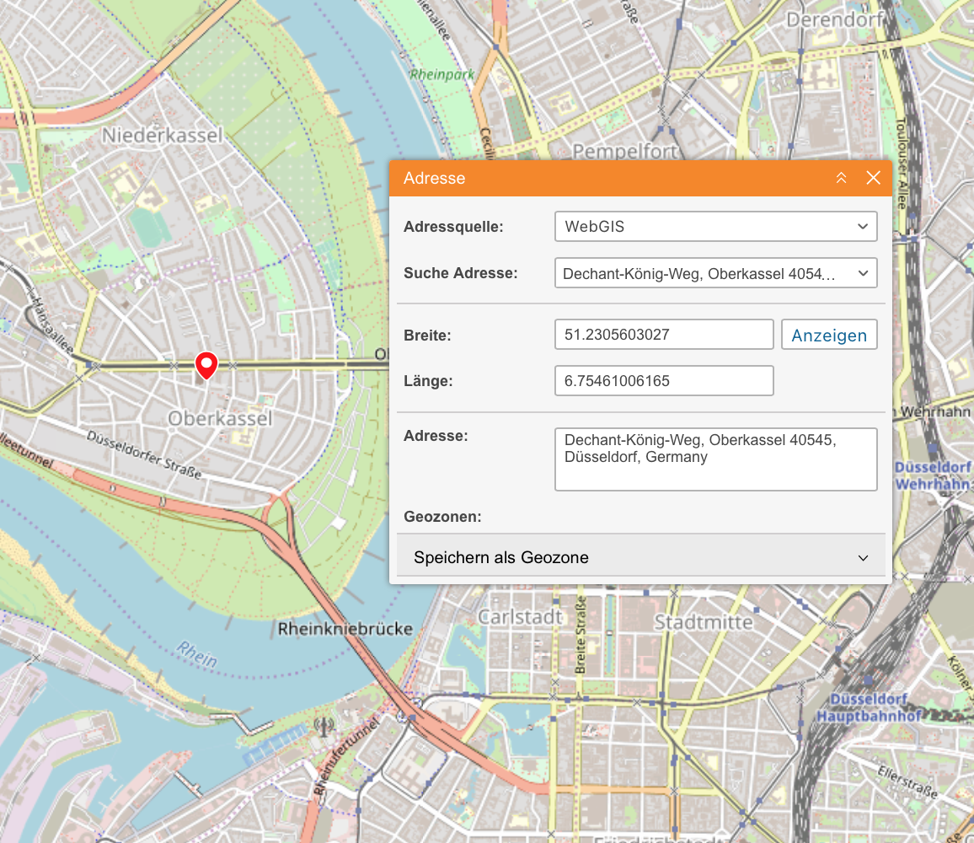Click the Stadtmitte district label
Screen dimensions: 974x843
click(x=704, y=622)
